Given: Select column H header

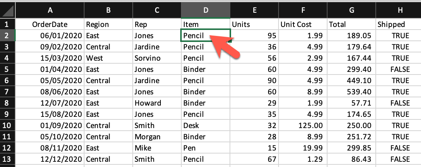Looking at the screenshot, I should tap(400, 10).
